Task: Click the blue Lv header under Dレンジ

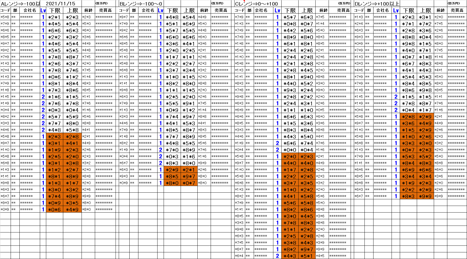Action: coord(396,10)
